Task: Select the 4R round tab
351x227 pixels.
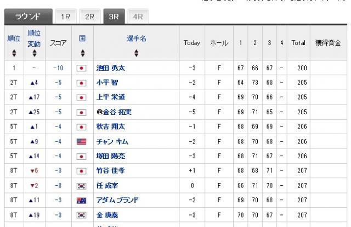Action: [x=138, y=16]
